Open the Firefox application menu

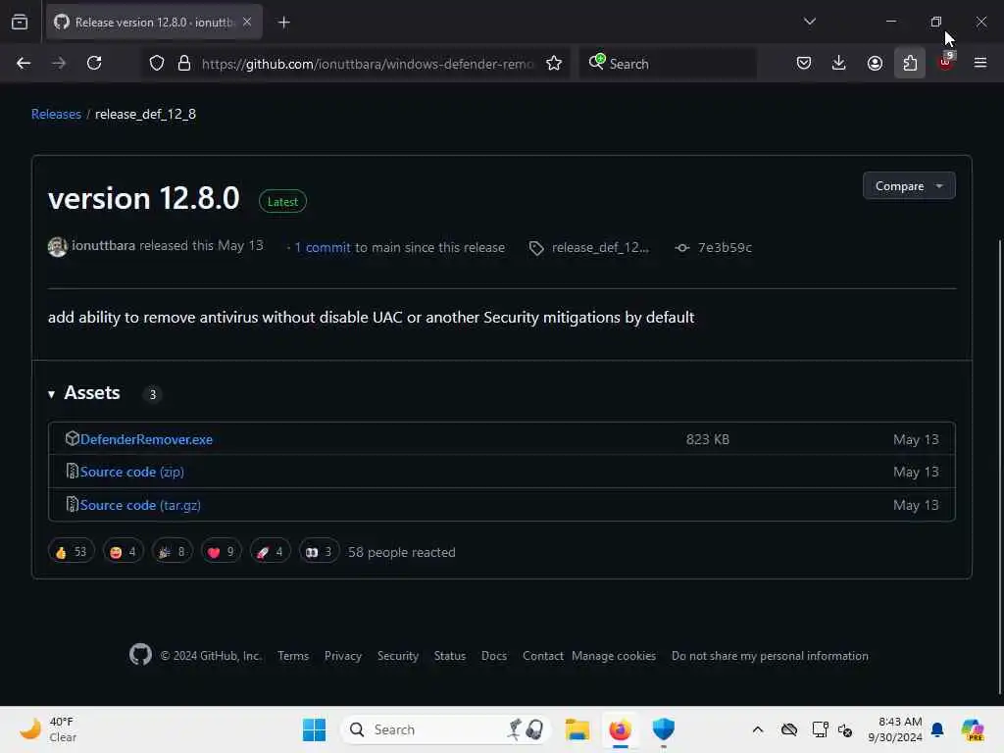tap(980, 64)
